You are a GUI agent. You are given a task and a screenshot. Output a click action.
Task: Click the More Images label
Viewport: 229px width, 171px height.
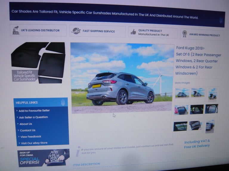[x=182, y=83]
